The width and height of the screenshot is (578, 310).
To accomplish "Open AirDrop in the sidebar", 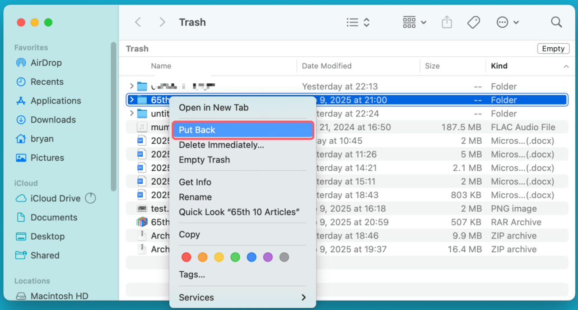I will pos(46,63).
